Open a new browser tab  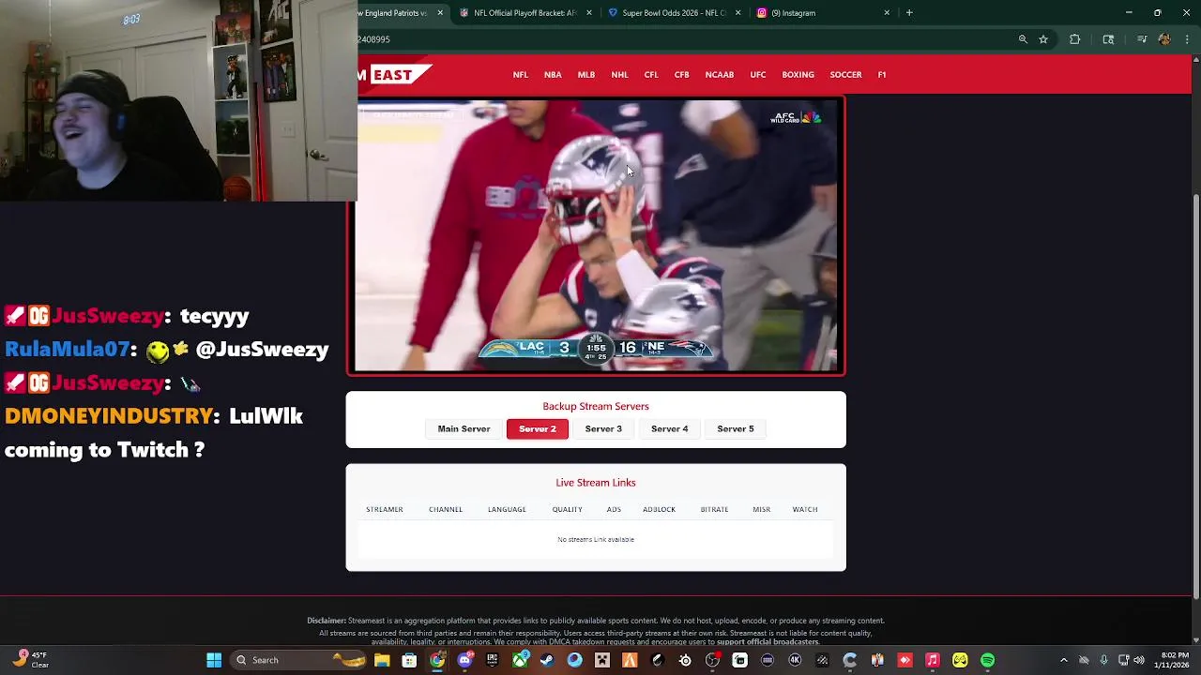pyautogui.click(x=909, y=13)
